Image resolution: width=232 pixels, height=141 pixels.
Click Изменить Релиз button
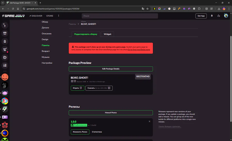coord(80,132)
